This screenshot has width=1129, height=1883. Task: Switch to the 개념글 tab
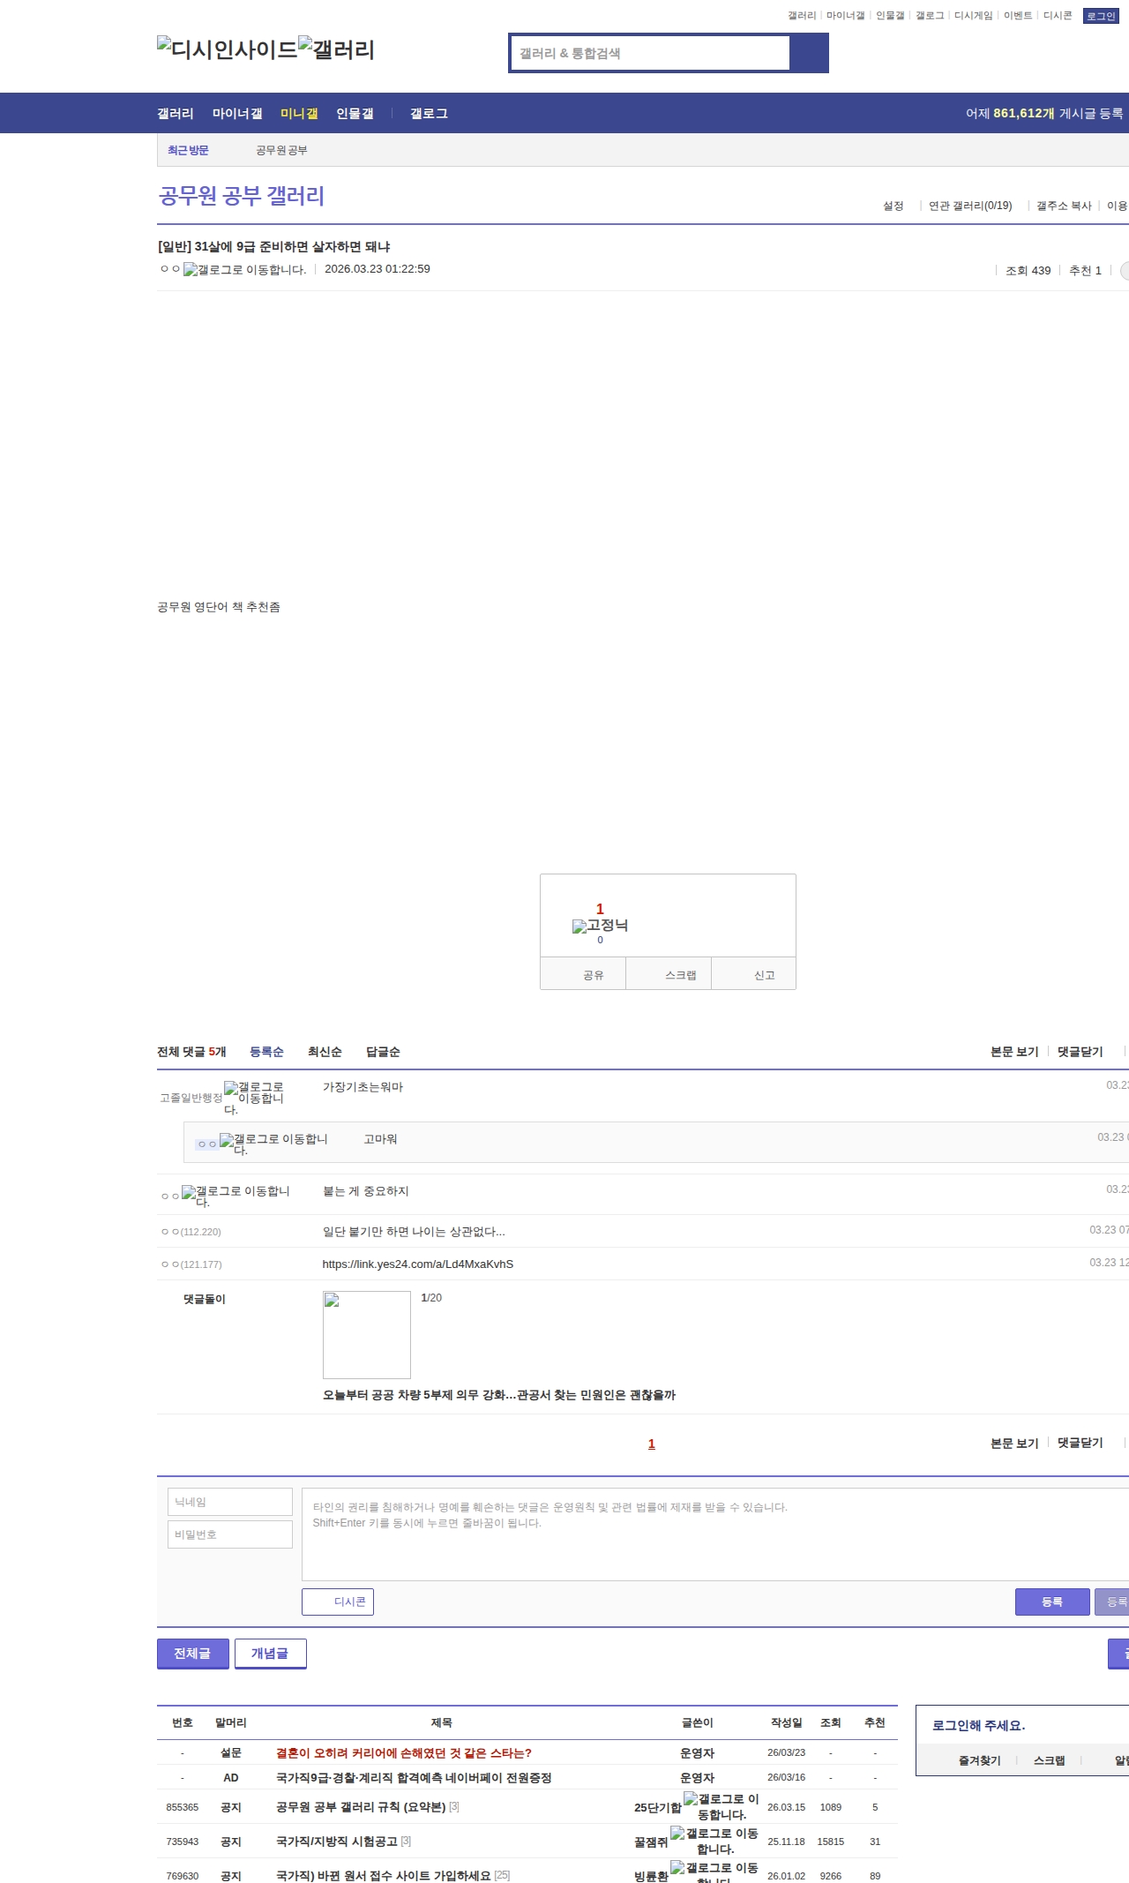pyautogui.click(x=270, y=1653)
